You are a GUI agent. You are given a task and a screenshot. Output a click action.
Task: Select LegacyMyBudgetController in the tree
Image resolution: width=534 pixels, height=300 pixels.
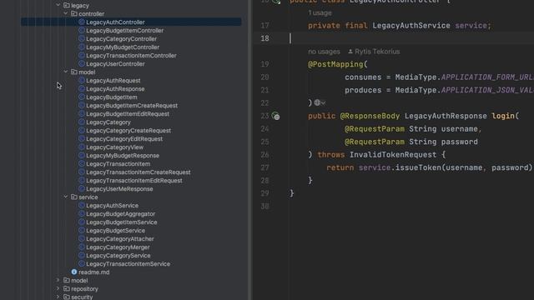[123, 47]
